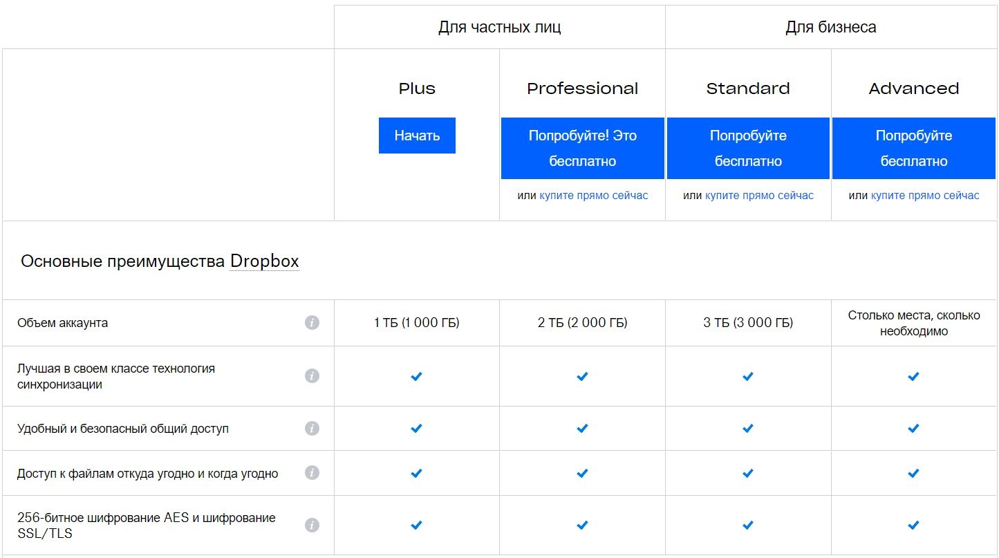Click Попробуйте бесплатно button under Standard
Screen dimensions: 999x558
click(x=748, y=148)
